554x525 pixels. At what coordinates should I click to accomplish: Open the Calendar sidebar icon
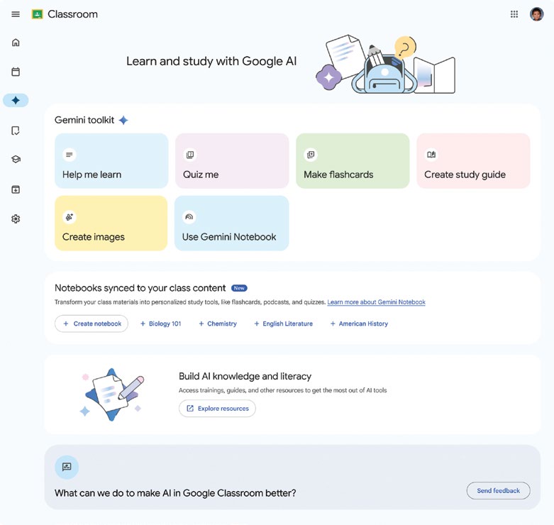coord(16,72)
